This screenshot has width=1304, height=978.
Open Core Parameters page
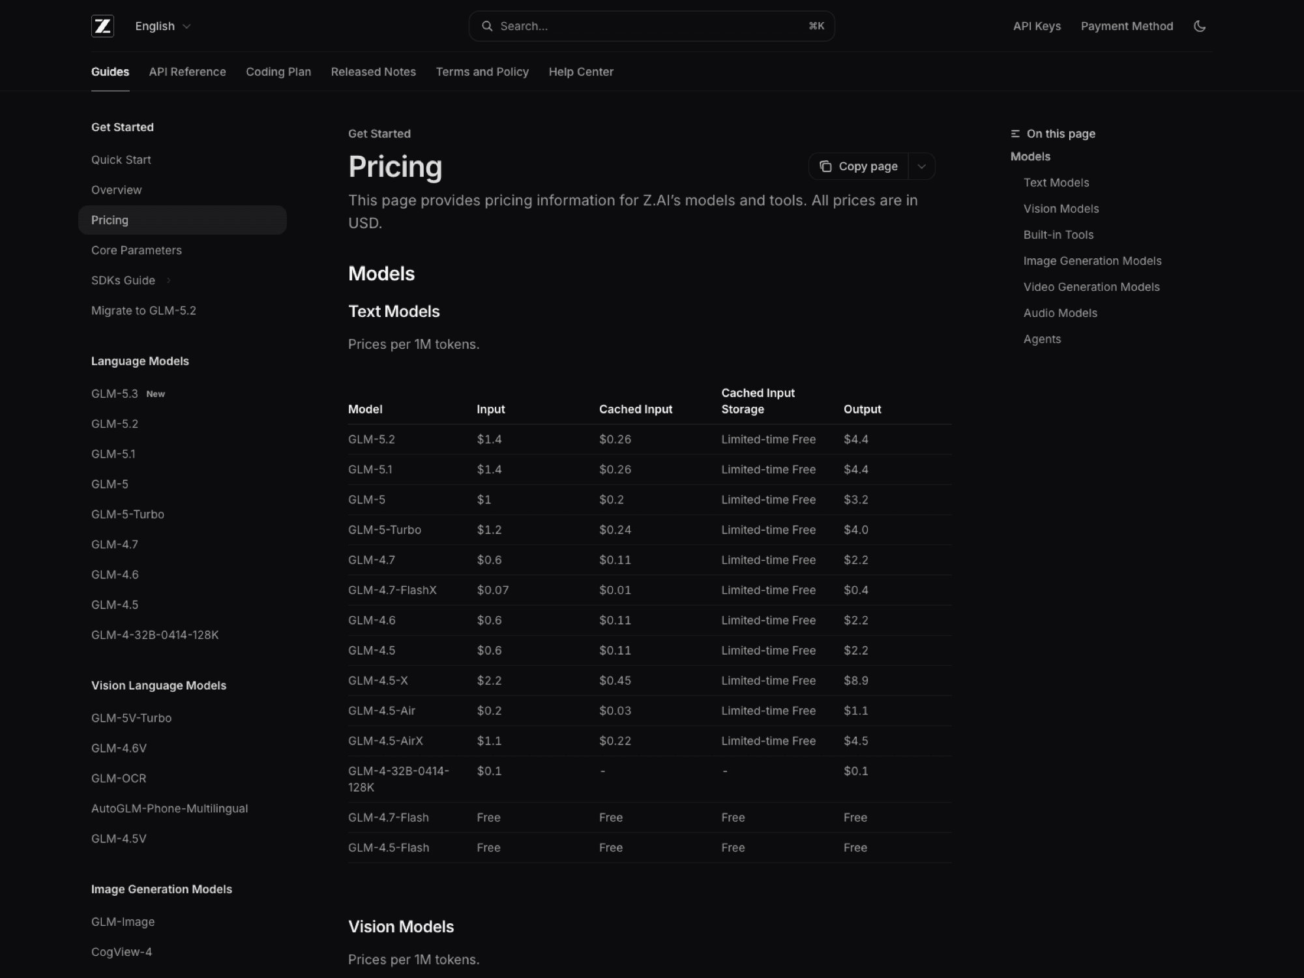coord(136,250)
